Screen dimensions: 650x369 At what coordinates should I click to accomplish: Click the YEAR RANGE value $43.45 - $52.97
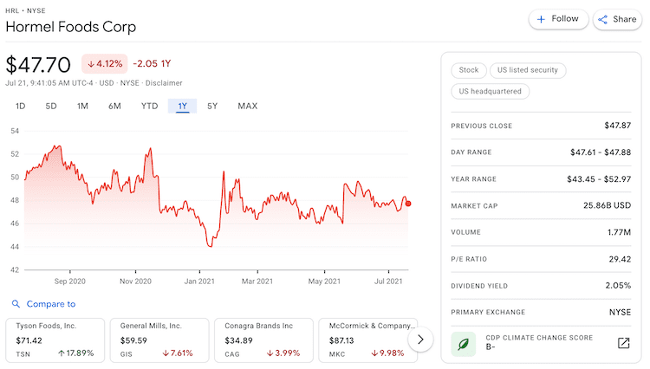[x=599, y=179]
